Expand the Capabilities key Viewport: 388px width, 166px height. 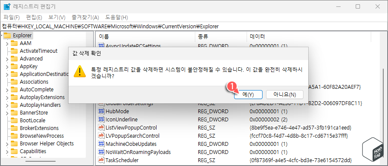[7, 151]
